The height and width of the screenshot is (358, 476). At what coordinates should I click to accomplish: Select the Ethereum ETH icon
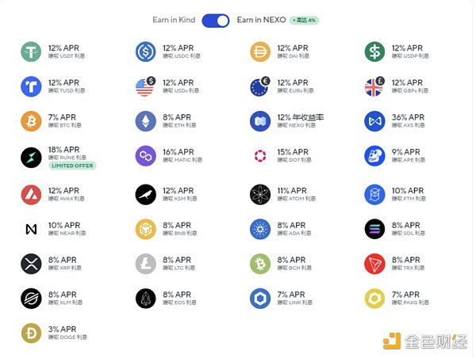(x=145, y=120)
